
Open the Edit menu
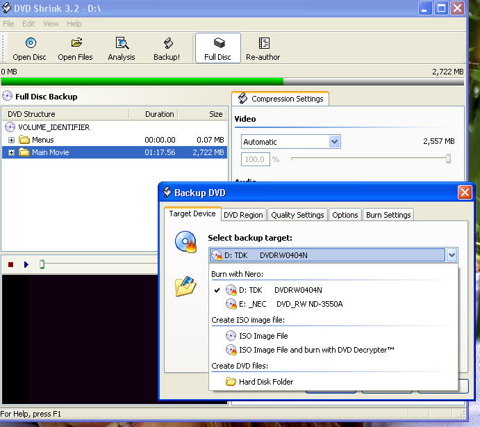28,24
